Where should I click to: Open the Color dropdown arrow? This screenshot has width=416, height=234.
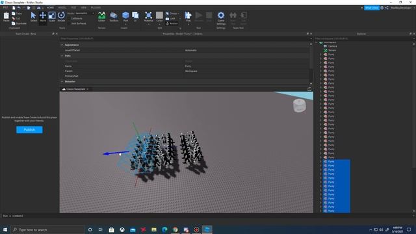(x=159, y=24)
